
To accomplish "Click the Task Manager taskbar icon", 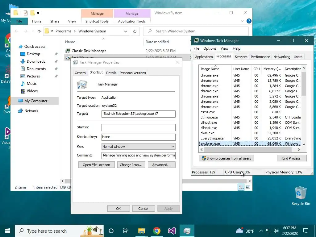I will (x=187, y=231).
